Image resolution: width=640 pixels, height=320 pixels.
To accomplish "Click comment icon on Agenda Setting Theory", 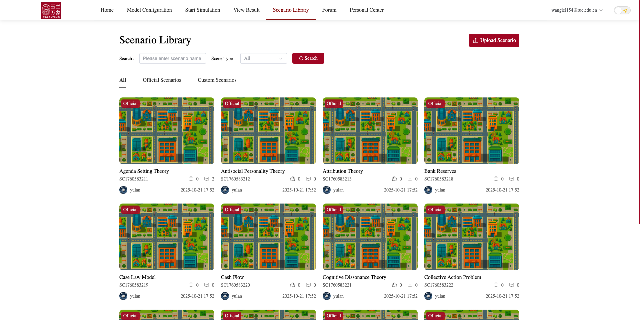I will tap(207, 179).
